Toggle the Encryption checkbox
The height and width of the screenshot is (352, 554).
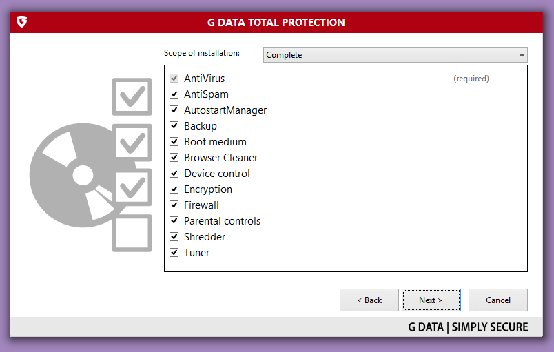tap(174, 189)
